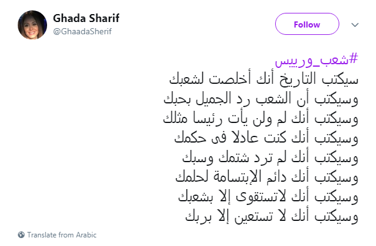Click the word الجميل in the tweet
376x246 pixels.
(x=213, y=99)
